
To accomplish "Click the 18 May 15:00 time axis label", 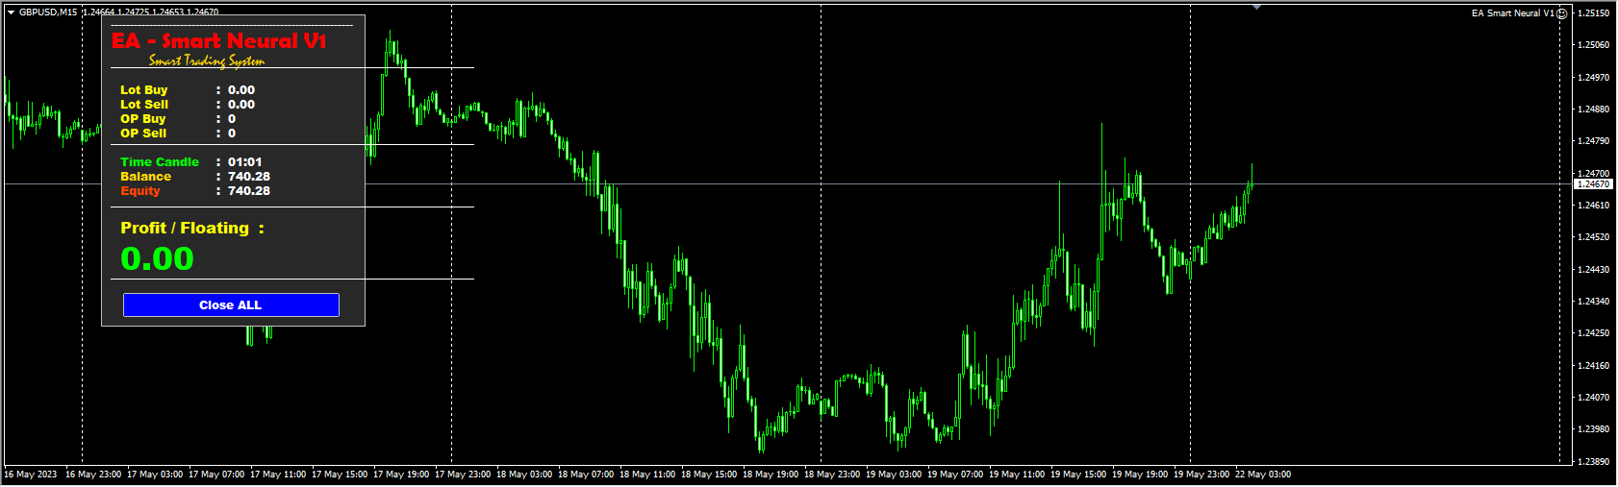I will [x=709, y=475].
